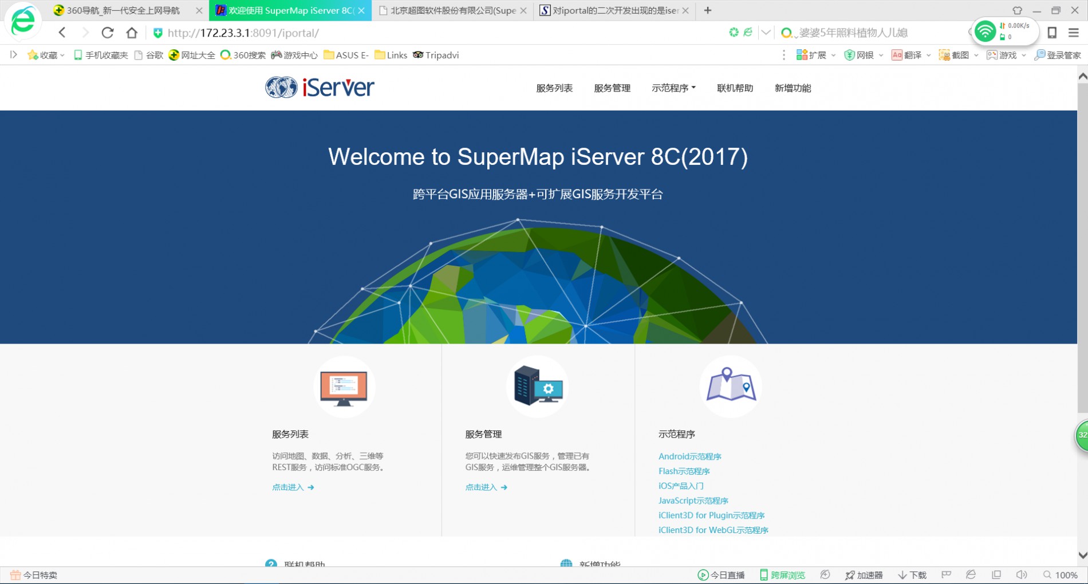
Task: Click the URL address field
Action: [435, 33]
